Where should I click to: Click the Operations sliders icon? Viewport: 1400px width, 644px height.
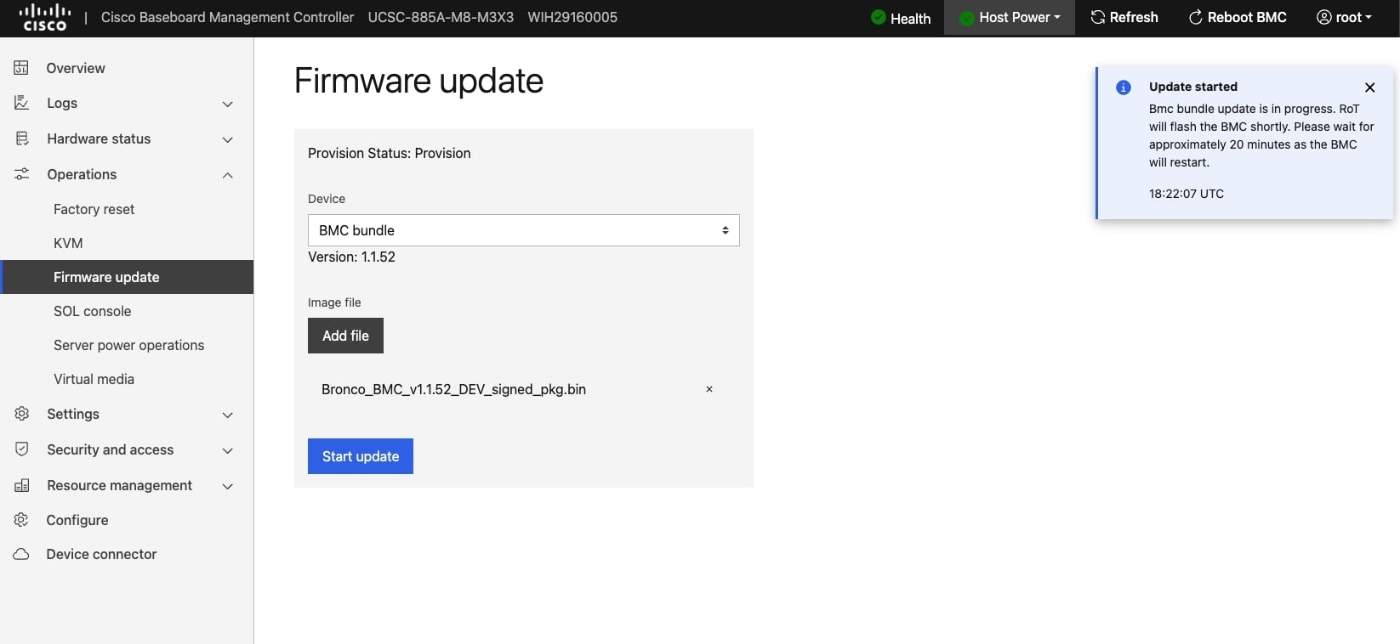(21, 174)
